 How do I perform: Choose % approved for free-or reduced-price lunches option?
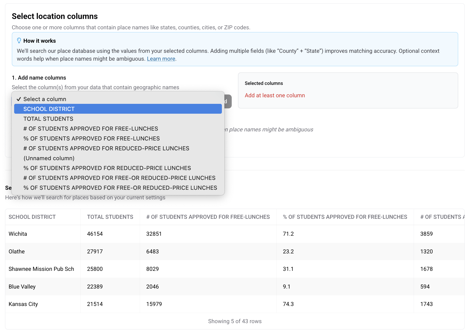coord(120,188)
